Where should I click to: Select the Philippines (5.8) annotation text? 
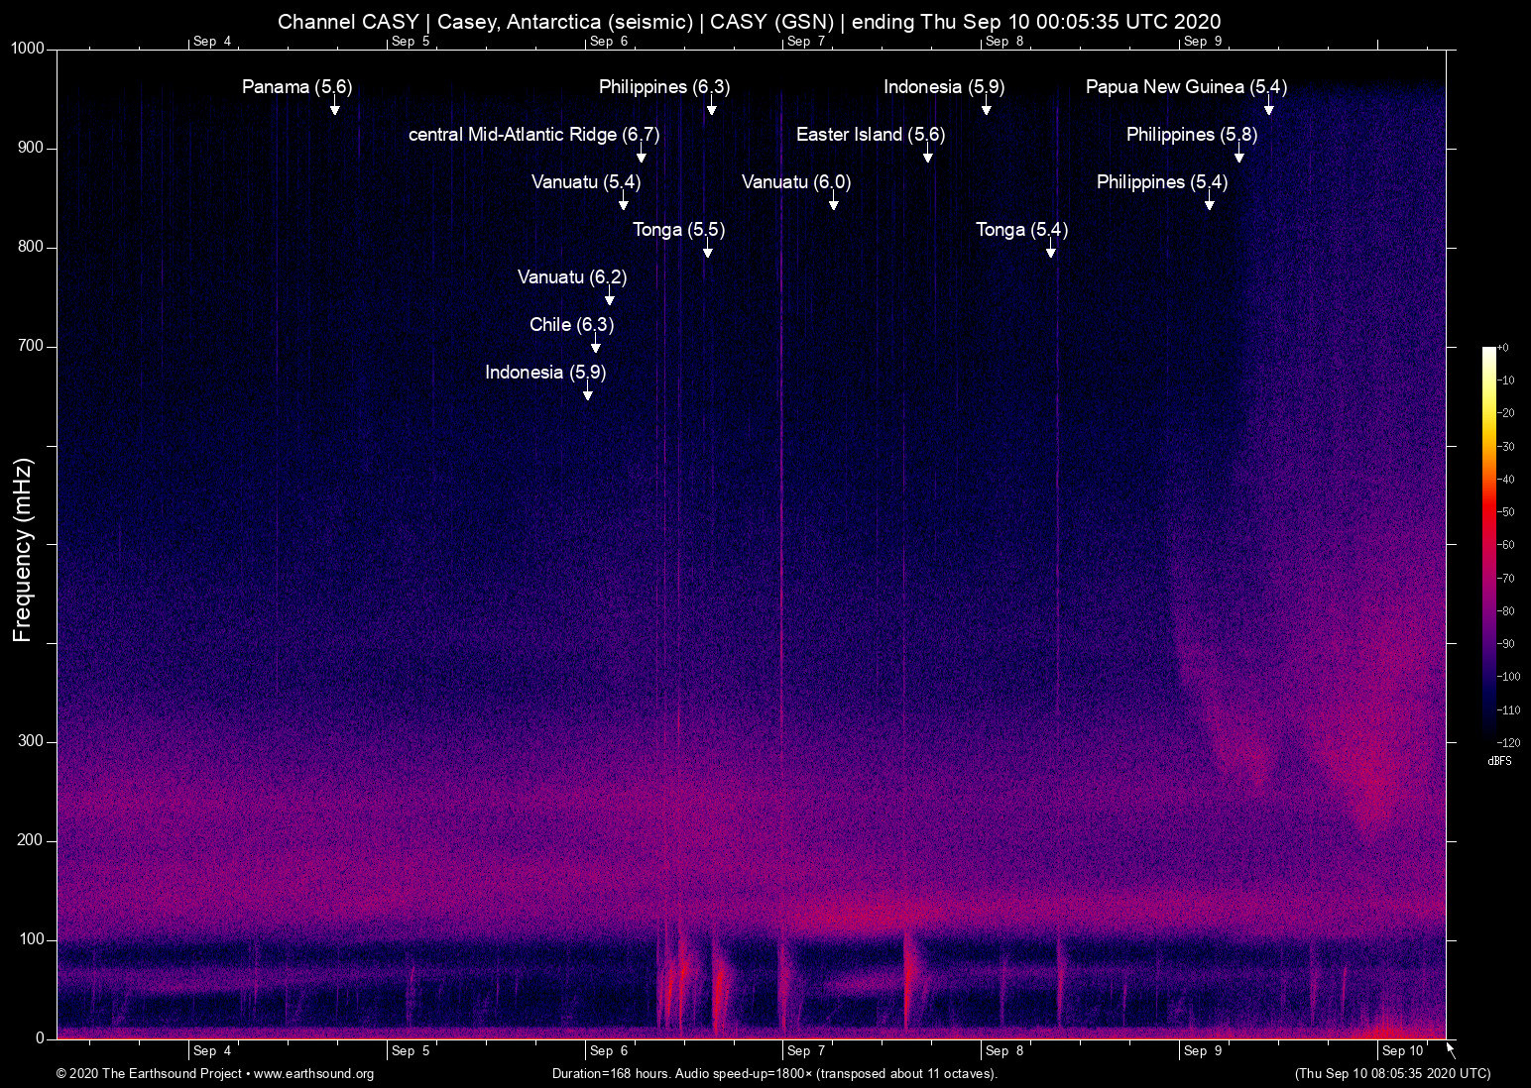click(x=1191, y=135)
